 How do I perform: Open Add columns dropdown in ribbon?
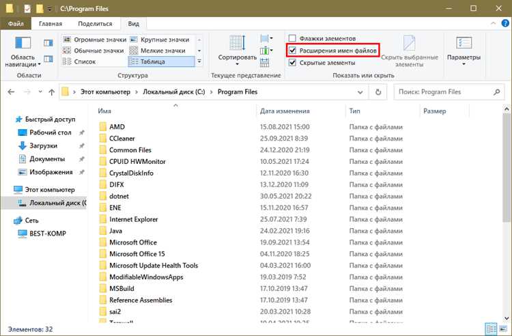267,51
